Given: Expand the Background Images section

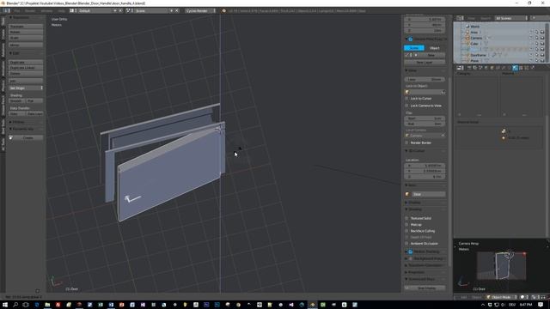Looking at the screenshot, I should pyautogui.click(x=406, y=258).
